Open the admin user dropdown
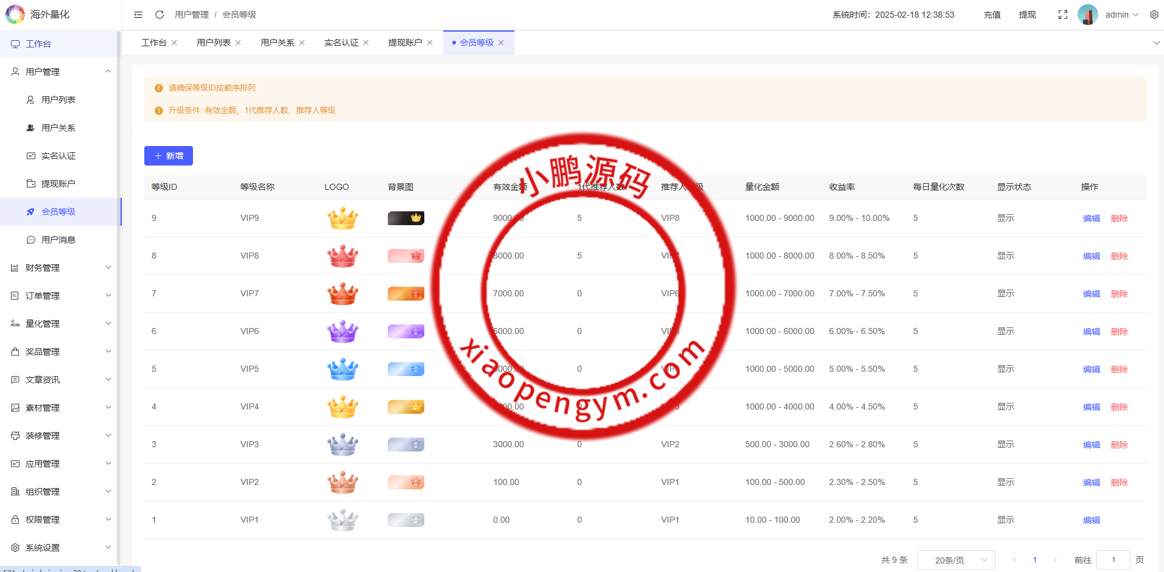The height and width of the screenshot is (572, 1164). click(1121, 15)
